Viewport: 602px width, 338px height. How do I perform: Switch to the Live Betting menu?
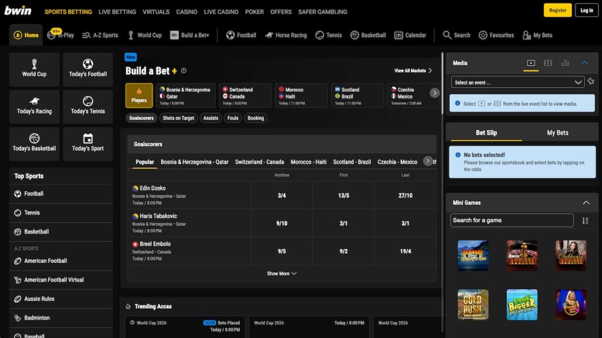pos(117,12)
